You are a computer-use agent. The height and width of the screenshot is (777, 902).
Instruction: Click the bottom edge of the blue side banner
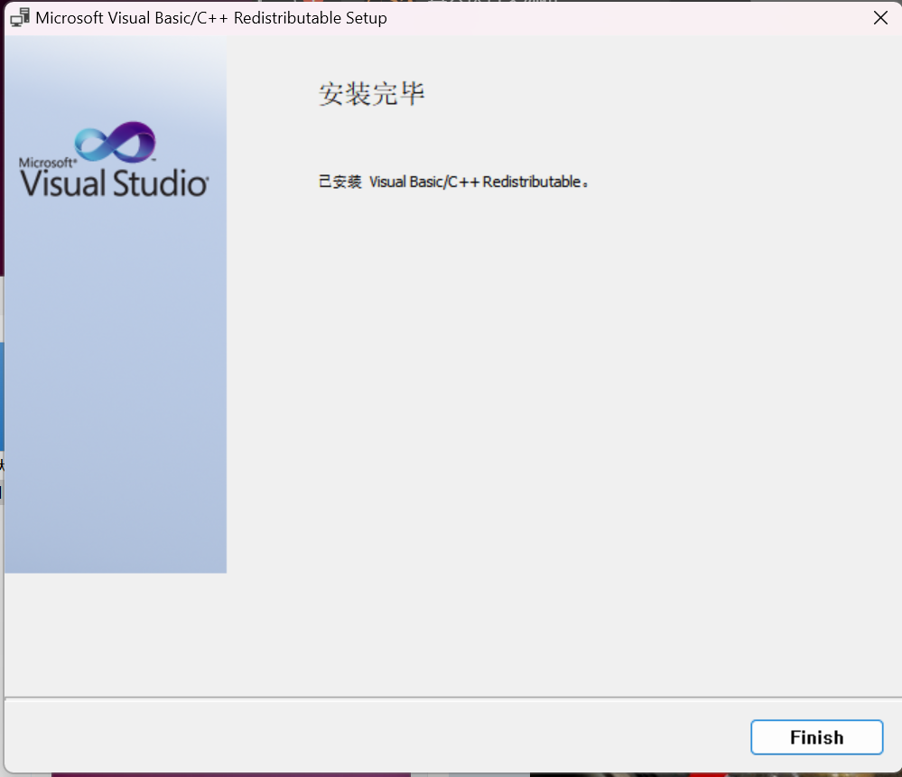pyautogui.click(x=115, y=569)
